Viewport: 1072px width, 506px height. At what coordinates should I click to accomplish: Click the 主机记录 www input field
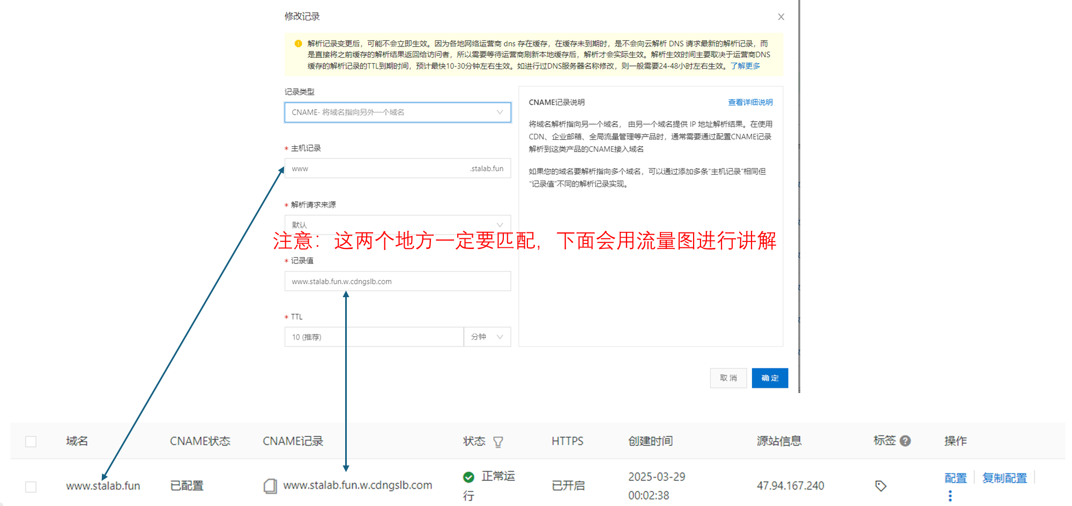[375, 169]
